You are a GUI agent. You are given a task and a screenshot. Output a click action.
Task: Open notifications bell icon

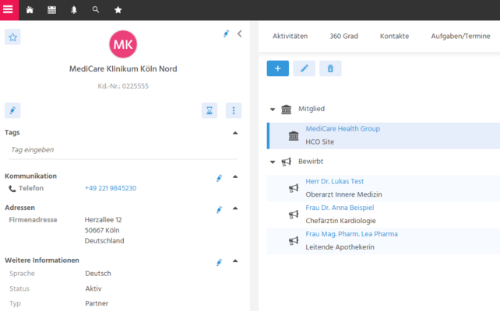tap(74, 10)
